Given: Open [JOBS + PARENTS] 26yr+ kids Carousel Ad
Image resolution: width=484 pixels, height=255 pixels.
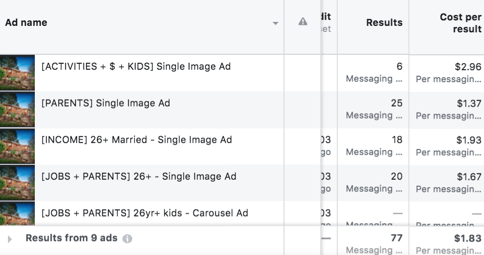Looking at the screenshot, I should [x=144, y=213].
